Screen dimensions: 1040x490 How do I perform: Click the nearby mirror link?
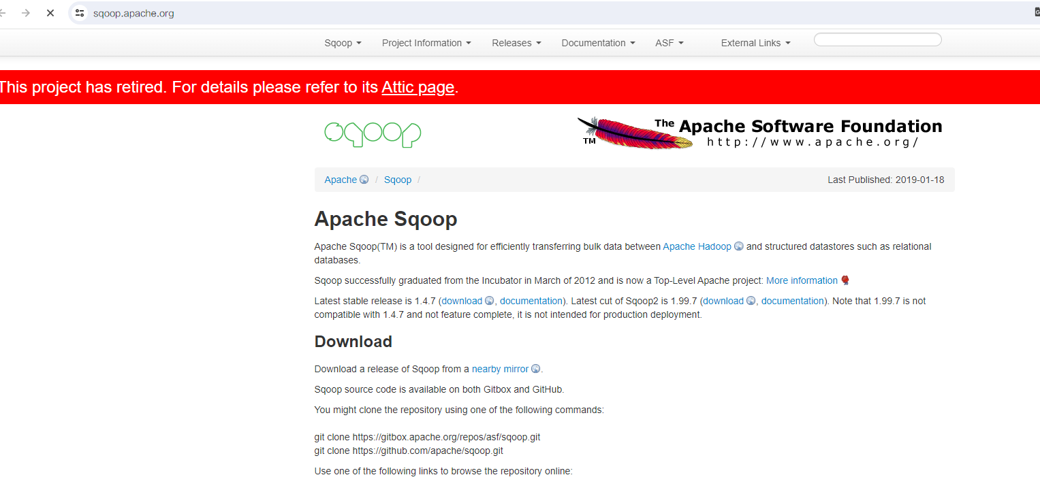click(x=500, y=369)
